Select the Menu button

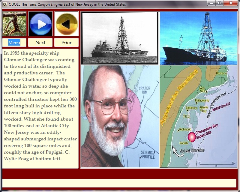(14, 43)
